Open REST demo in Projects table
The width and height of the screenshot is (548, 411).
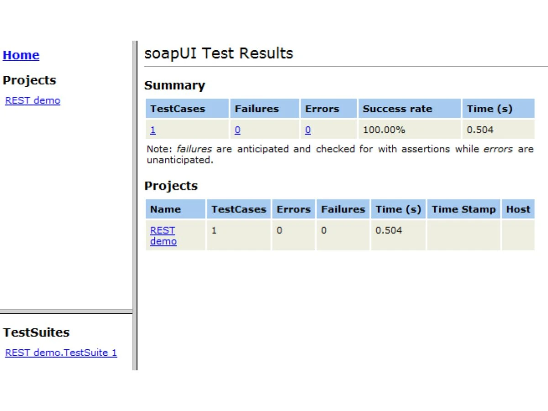[x=163, y=236]
